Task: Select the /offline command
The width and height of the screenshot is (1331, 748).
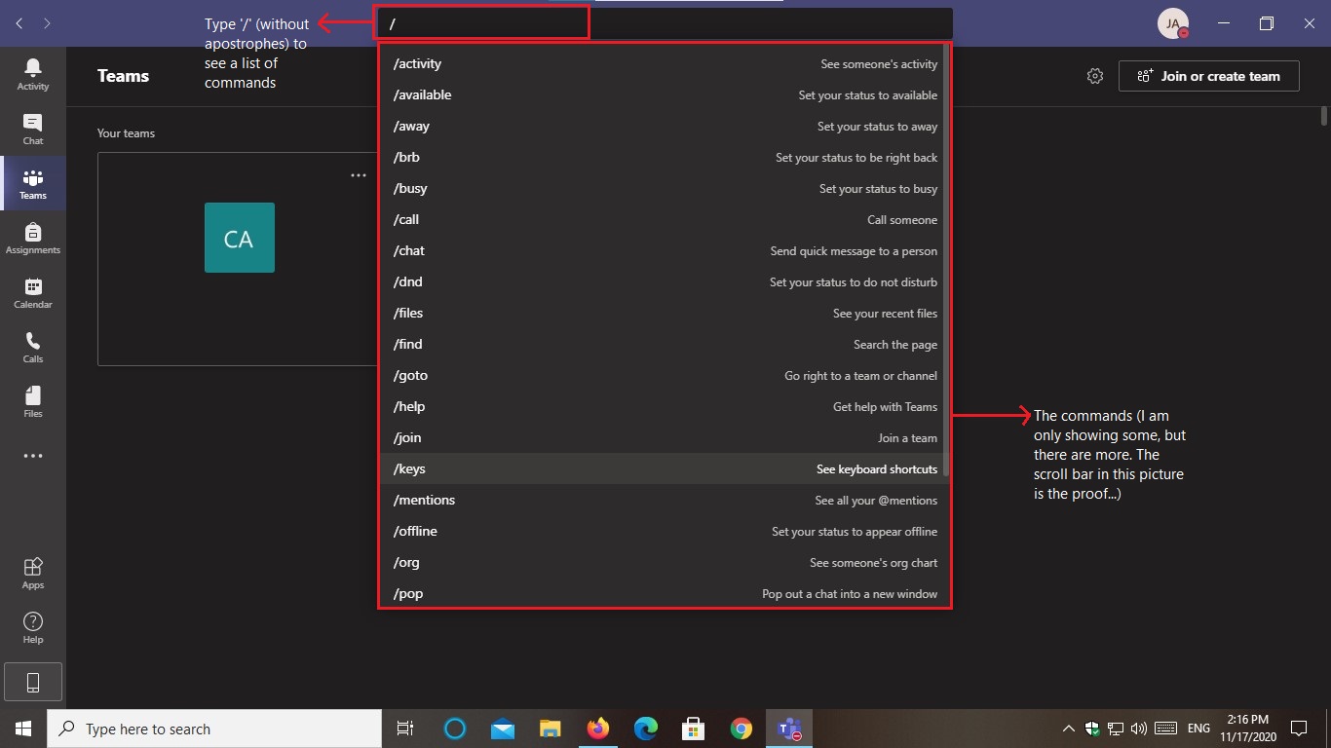Action: click(x=664, y=532)
